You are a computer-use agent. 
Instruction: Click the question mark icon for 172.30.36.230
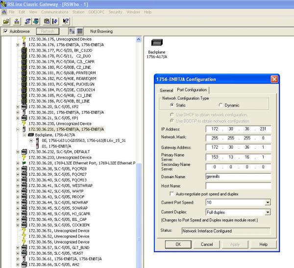click(24, 124)
